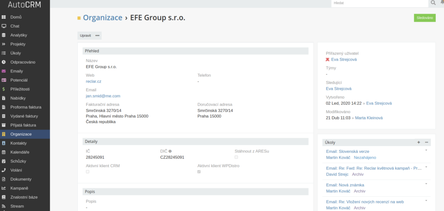
Task: Click the Úkoly checklist icon
Action: click(3, 53)
